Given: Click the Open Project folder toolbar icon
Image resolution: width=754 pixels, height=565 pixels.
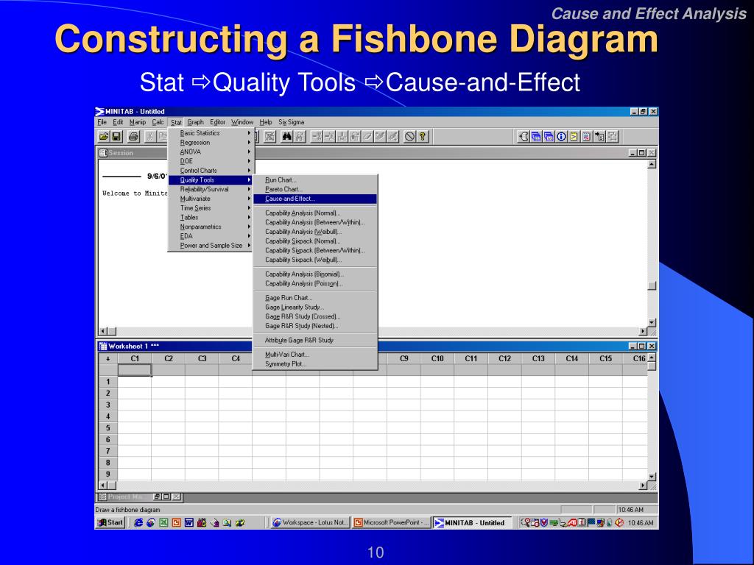Looking at the screenshot, I should coord(103,136).
